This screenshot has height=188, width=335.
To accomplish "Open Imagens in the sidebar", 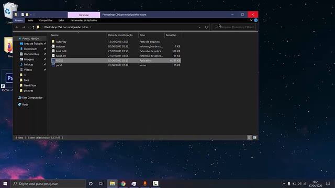I will (x=29, y=59).
